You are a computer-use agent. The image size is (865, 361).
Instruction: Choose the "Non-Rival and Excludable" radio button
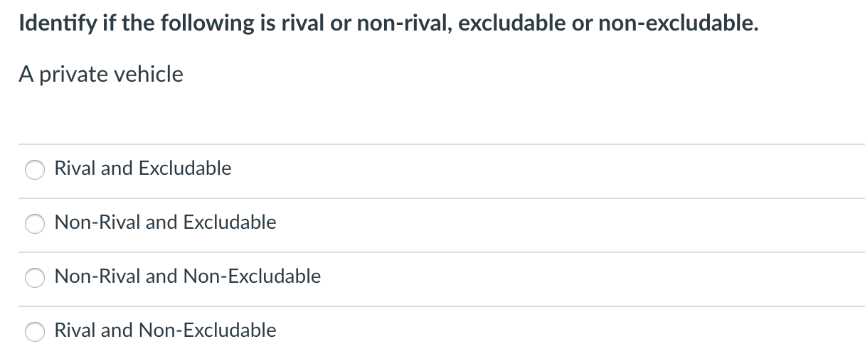(35, 225)
